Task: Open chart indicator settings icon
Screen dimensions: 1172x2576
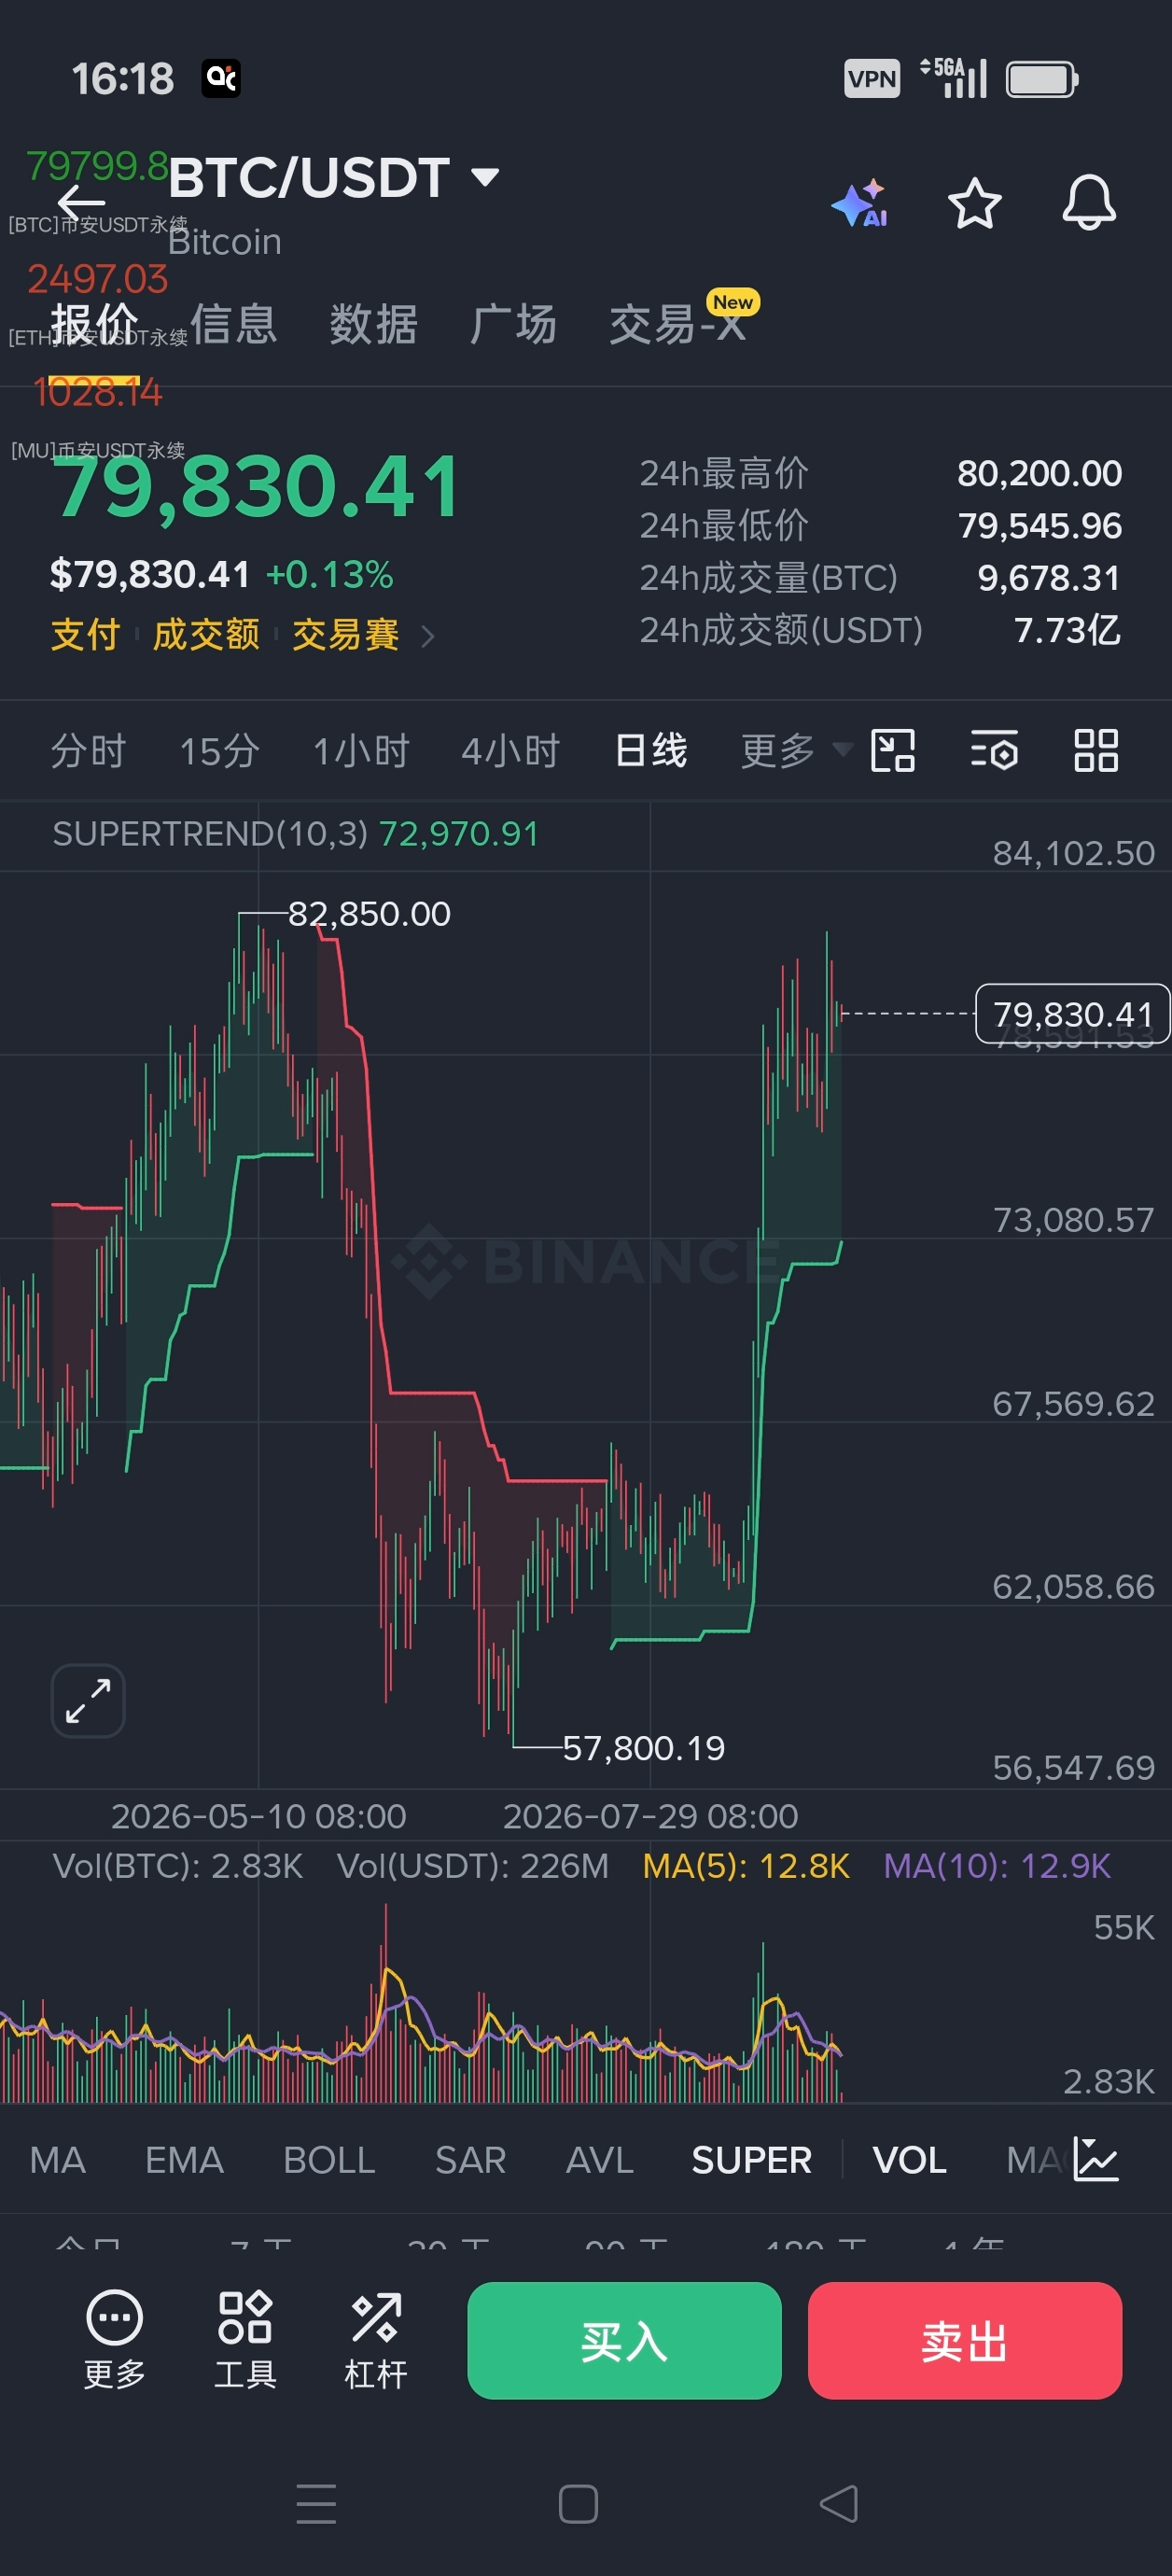Action: click(x=994, y=750)
